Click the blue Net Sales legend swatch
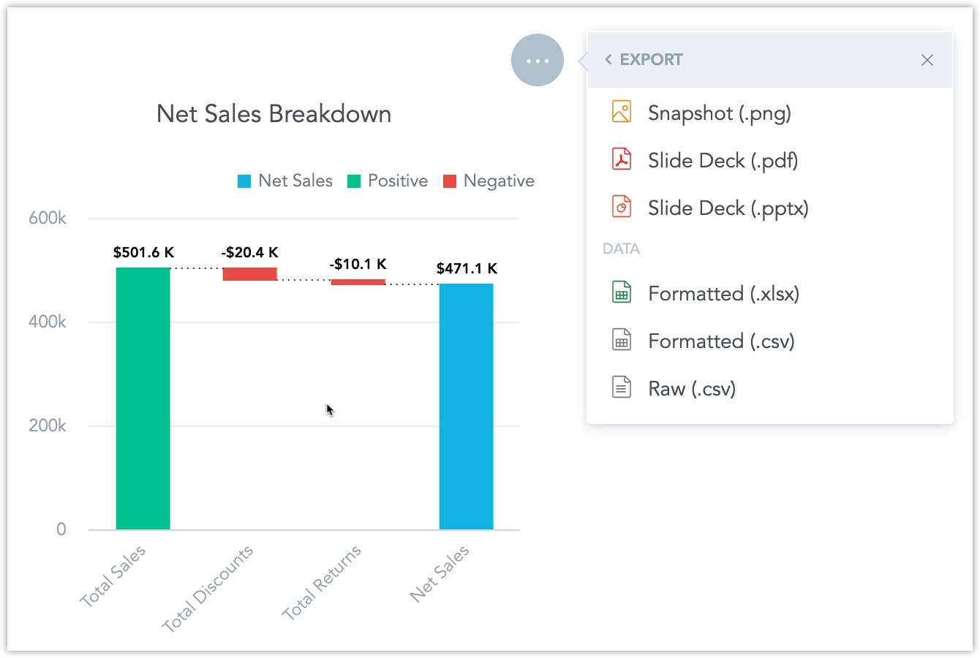The height and width of the screenshot is (658, 980). 244,180
